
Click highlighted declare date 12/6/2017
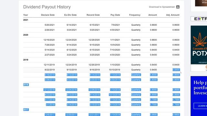(50, 115)
